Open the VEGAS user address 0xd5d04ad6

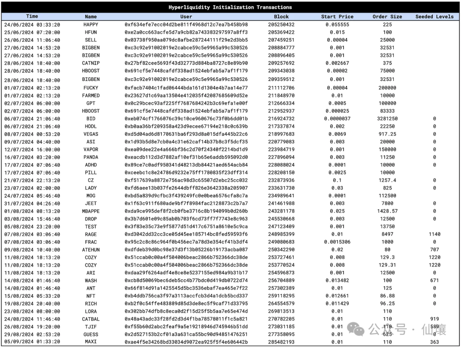pos(186,134)
